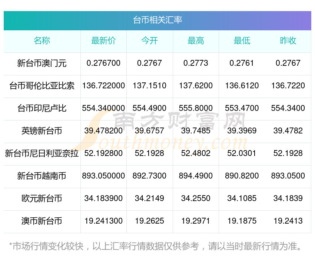This screenshot has width=315, height=258.
Task: Click the 欧元新台币 row name
Action: tap(42, 198)
